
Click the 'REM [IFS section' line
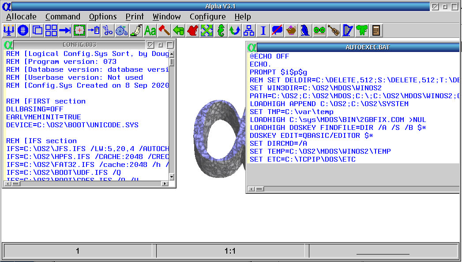point(41,141)
